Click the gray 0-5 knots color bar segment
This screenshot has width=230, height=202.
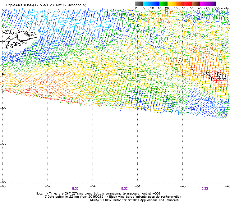(x=139, y=4)
